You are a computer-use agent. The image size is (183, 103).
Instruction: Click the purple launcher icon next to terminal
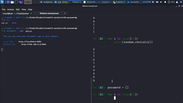pos(20,2)
